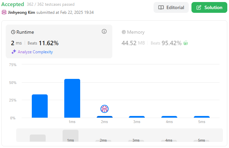The image size is (229, 148).
Task: Click the 5ms segment in the range slider
Action: [201, 141]
